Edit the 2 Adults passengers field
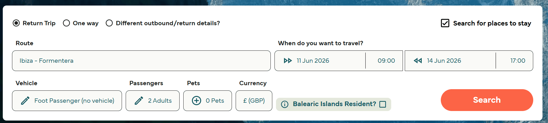The height and width of the screenshot is (123, 548). 152,101
